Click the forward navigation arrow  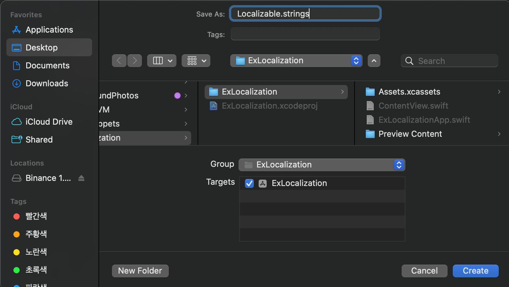135,61
